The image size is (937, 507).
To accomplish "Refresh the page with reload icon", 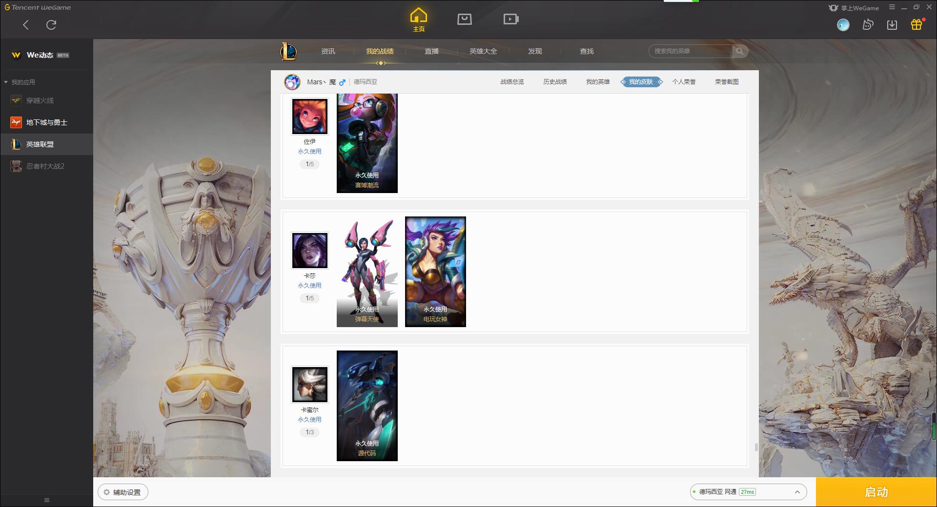I will [x=51, y=25].
